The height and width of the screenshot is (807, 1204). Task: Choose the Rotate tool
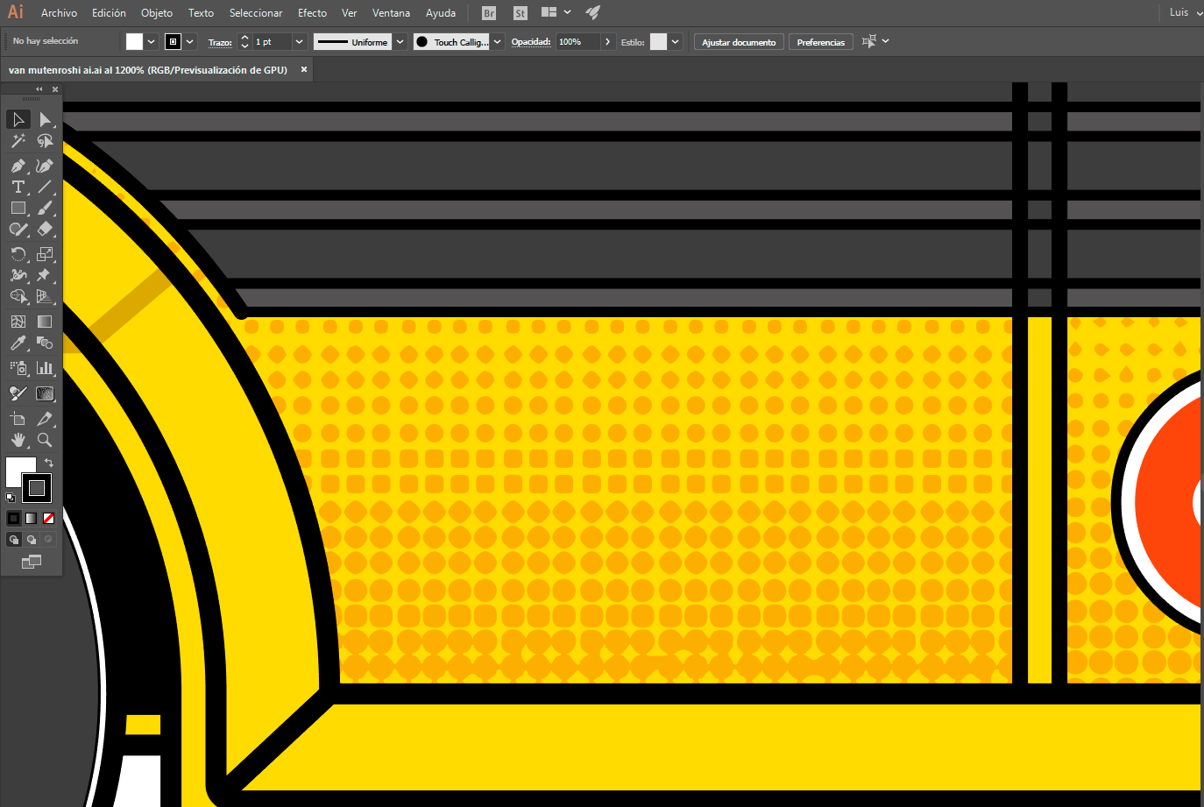(x=18, y=254)
